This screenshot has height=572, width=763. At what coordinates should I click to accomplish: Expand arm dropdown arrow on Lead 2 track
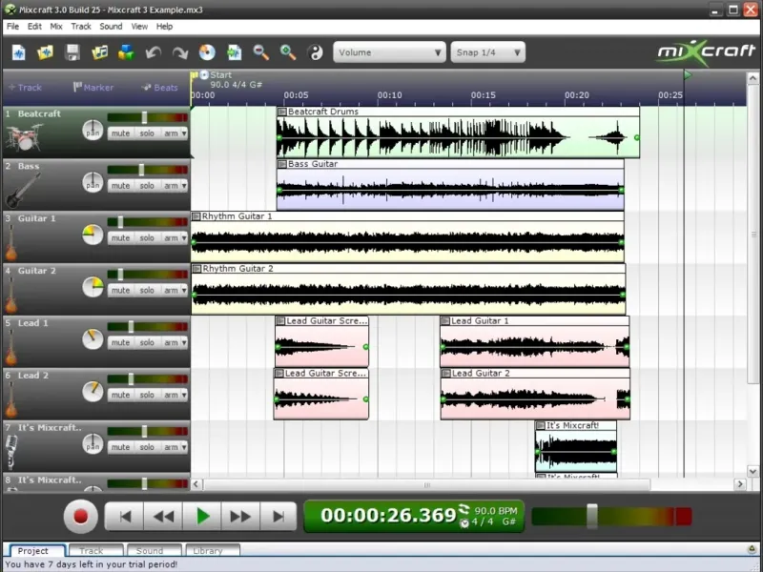coord(184,395)
